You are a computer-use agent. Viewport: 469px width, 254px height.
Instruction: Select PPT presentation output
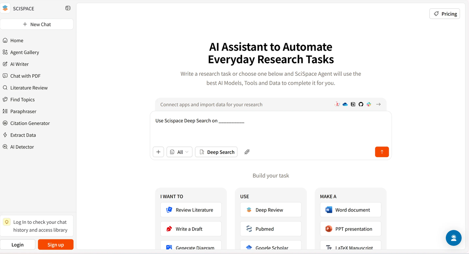351,229
